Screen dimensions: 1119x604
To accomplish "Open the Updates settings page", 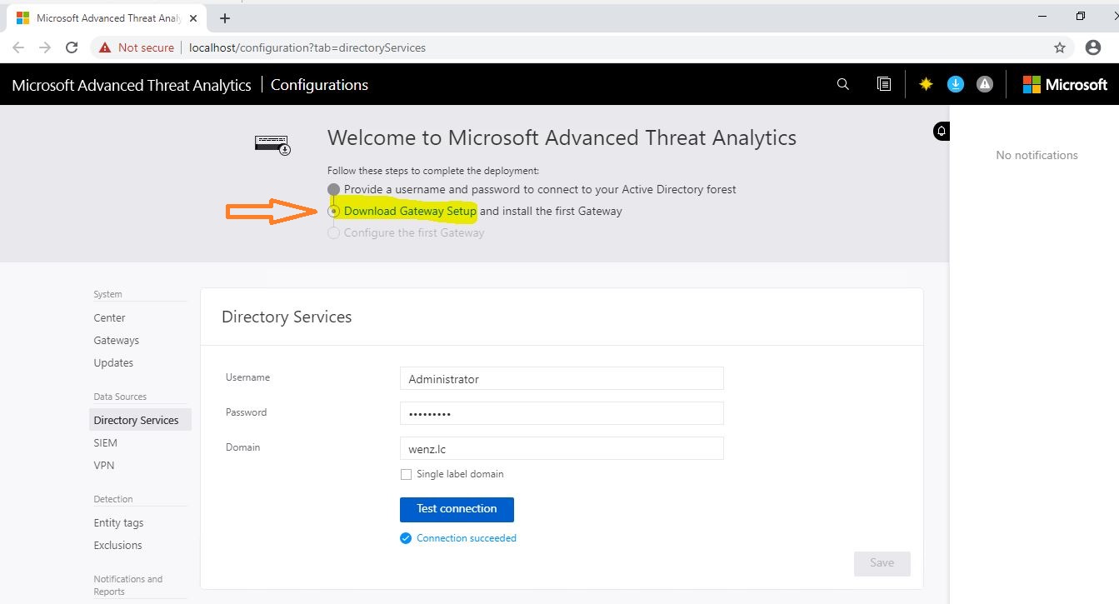I will point(113,362).
